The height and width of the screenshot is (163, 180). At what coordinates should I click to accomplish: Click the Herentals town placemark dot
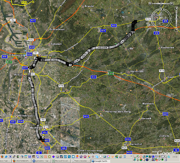pos(129,72)
